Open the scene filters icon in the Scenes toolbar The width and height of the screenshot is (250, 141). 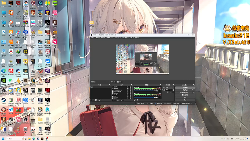pos(96,100)
